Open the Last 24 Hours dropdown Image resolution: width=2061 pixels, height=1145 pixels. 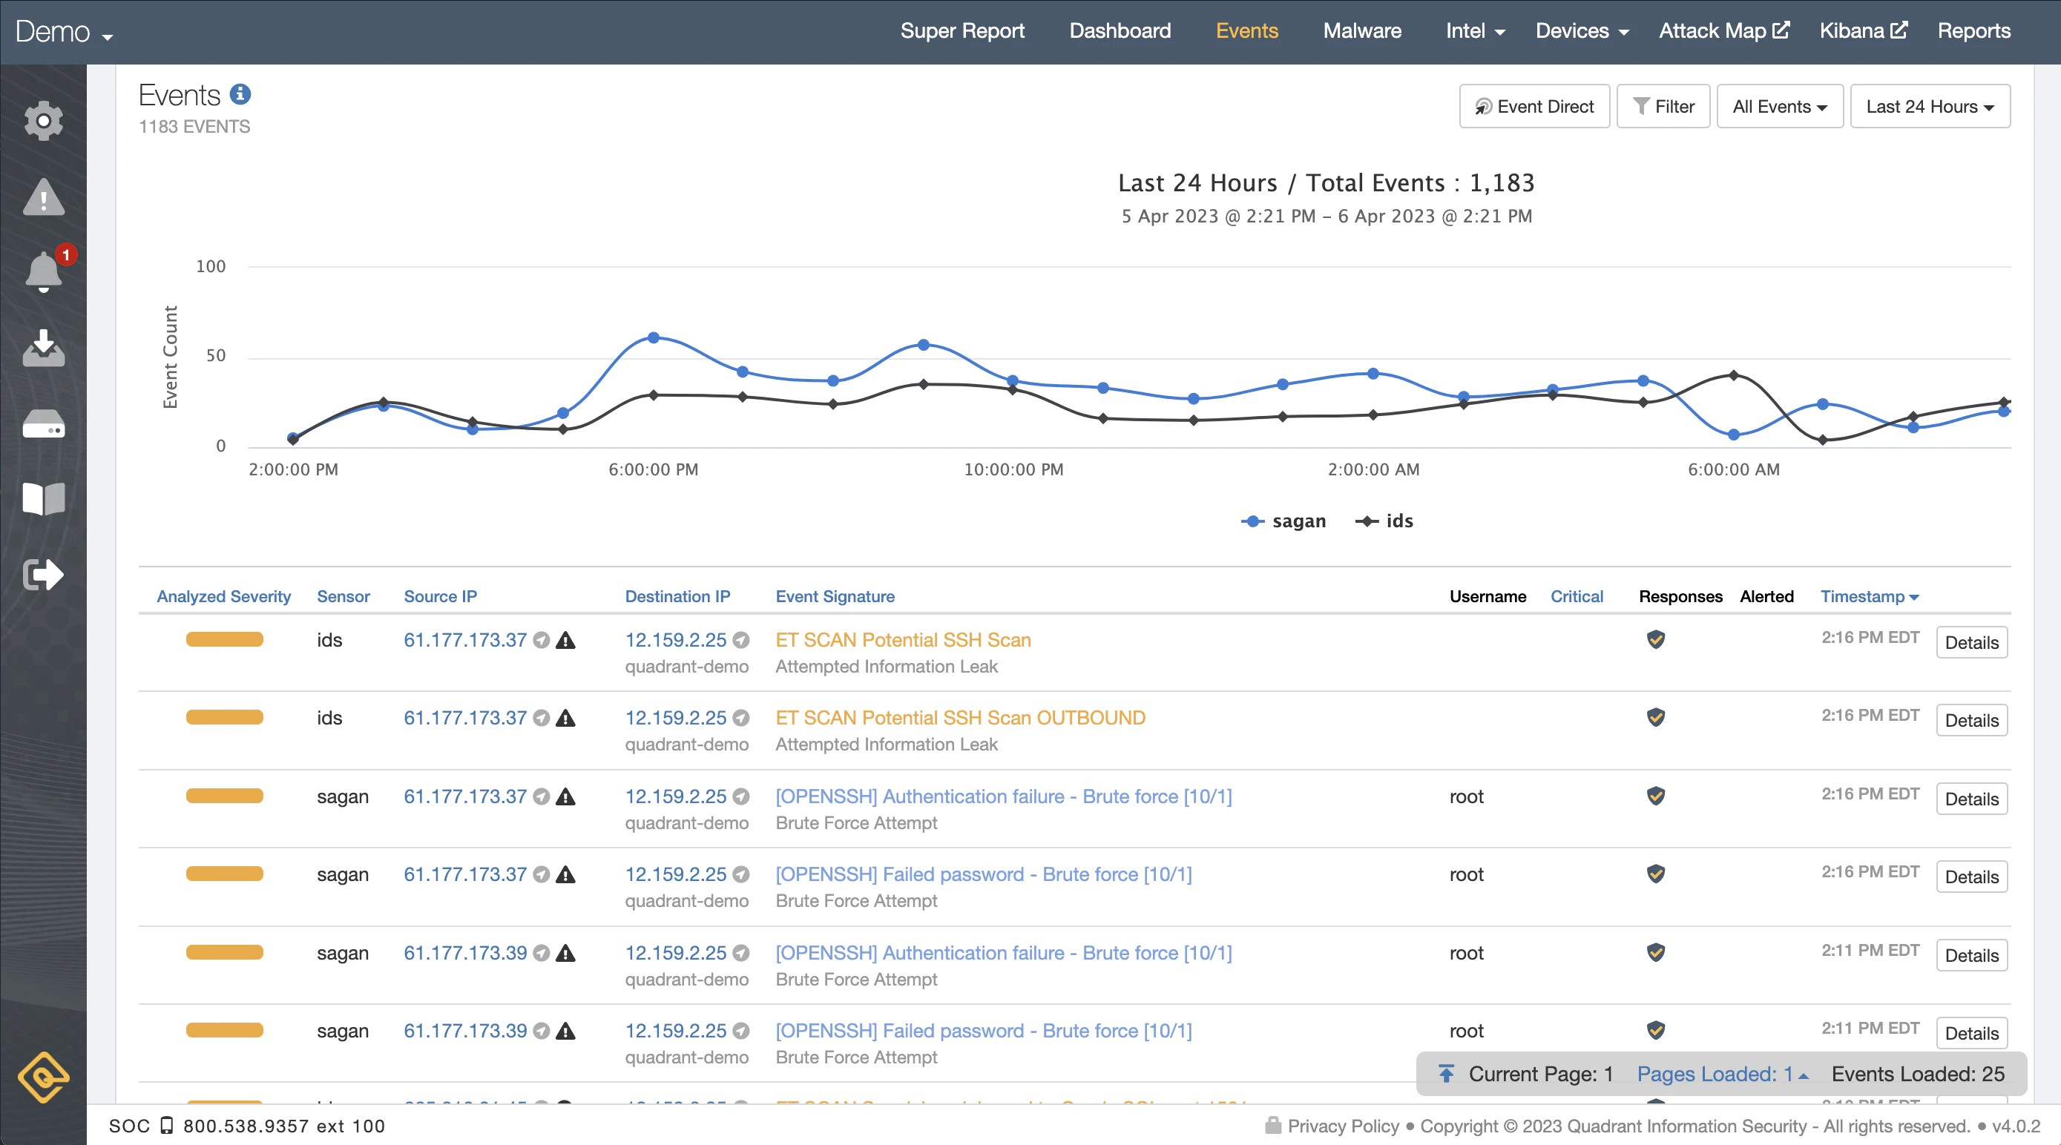1930,105
